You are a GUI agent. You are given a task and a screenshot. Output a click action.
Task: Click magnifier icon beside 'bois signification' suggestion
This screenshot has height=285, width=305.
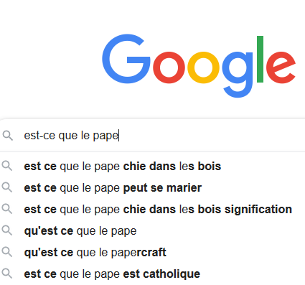(7, 209)
